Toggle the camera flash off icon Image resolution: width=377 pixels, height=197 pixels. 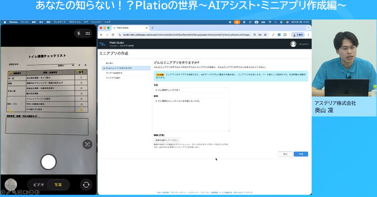click(79, 33)
